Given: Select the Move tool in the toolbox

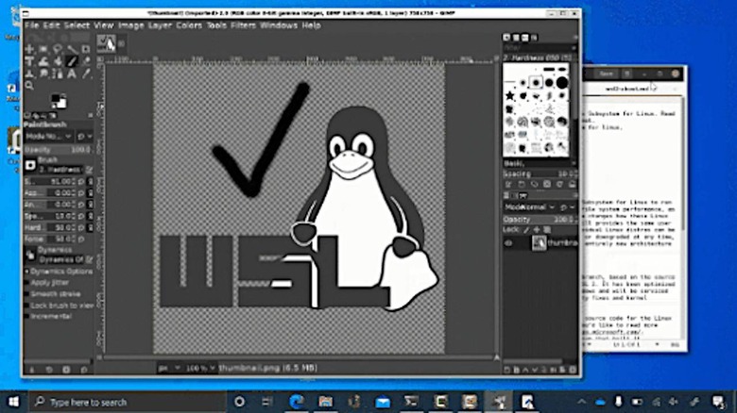Looking at the screenshot, I should [x=29, y=49].
